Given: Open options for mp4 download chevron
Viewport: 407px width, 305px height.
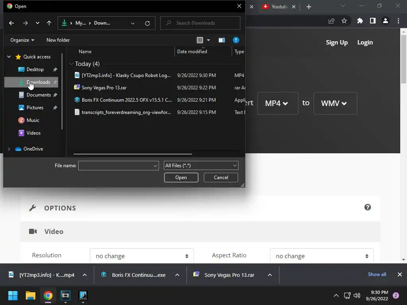Looking at the screenshot, I should [x=85, y=275].
